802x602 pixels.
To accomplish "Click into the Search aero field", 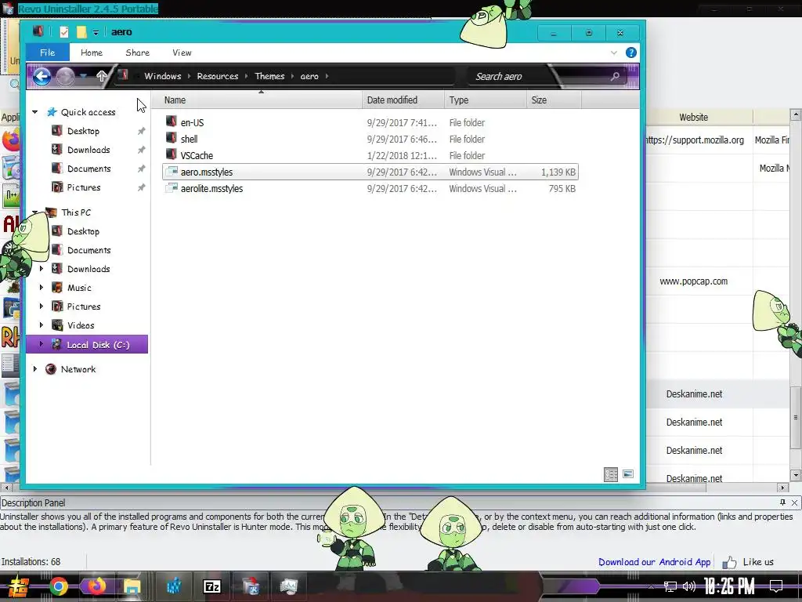I will [x=537, y=76].
